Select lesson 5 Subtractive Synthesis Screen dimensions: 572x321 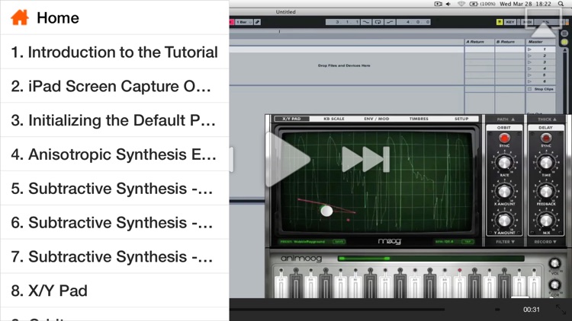(114, 189)
